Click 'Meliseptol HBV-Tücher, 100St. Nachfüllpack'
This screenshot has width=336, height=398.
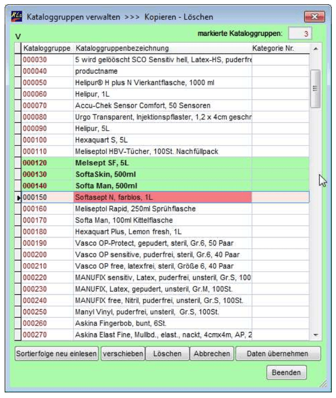point(162,152)
